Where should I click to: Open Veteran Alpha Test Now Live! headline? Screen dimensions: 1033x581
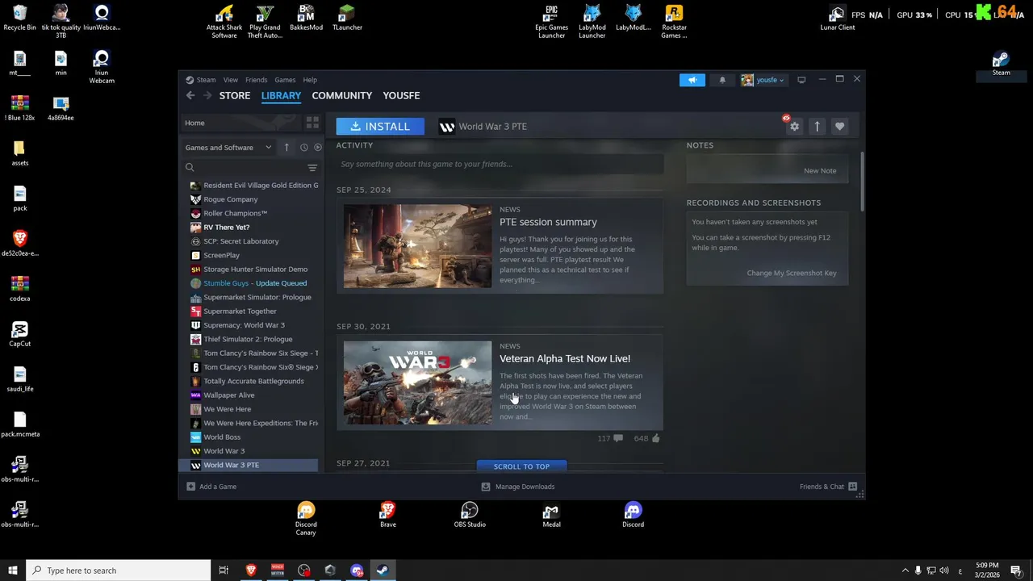click(565, 358)
